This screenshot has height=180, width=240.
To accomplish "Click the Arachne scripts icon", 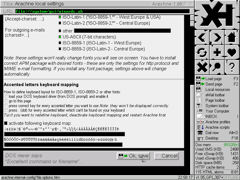I will coord(200,127).
